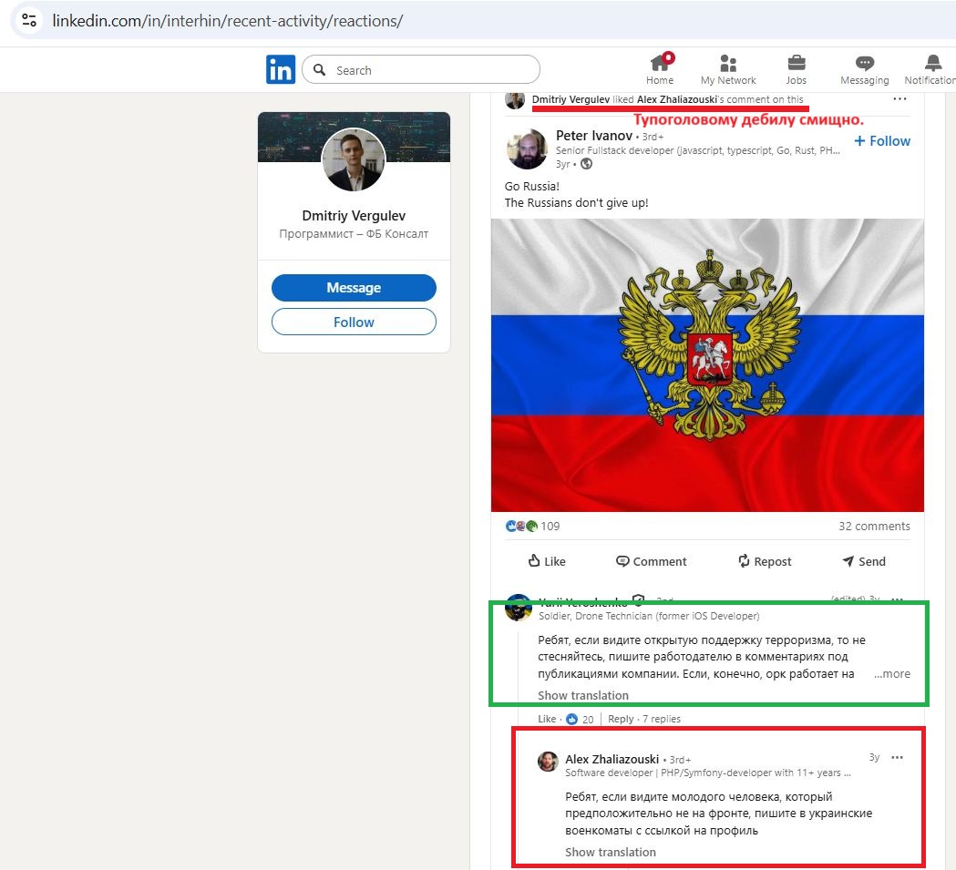View the 32 comments on the post
Screen dimensions: 956x870
(874, 526)
